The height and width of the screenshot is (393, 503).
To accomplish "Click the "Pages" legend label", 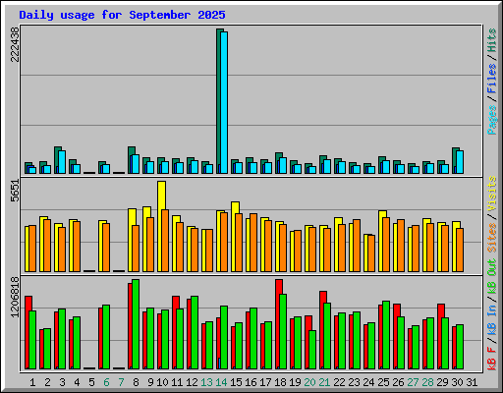I will coord(492,120).
